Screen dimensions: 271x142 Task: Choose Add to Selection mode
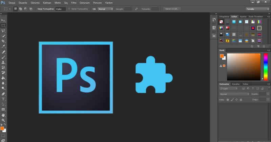(21, 9)
